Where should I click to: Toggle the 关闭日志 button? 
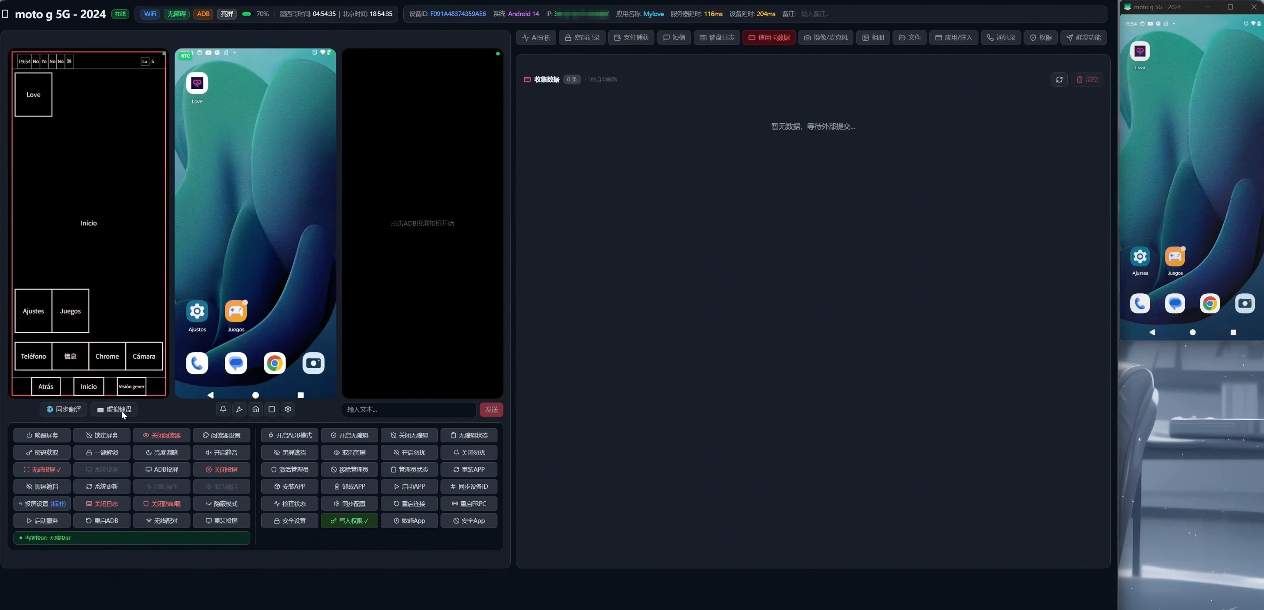pyautogui.click(x=102, y=503)
